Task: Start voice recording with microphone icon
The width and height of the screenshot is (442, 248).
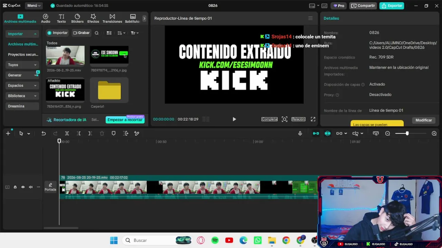Action: [x=300, y=133]
